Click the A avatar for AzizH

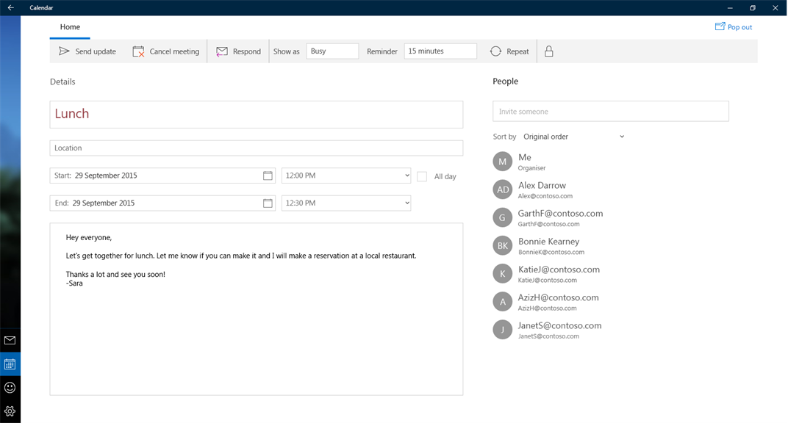[x=503, y=302]
